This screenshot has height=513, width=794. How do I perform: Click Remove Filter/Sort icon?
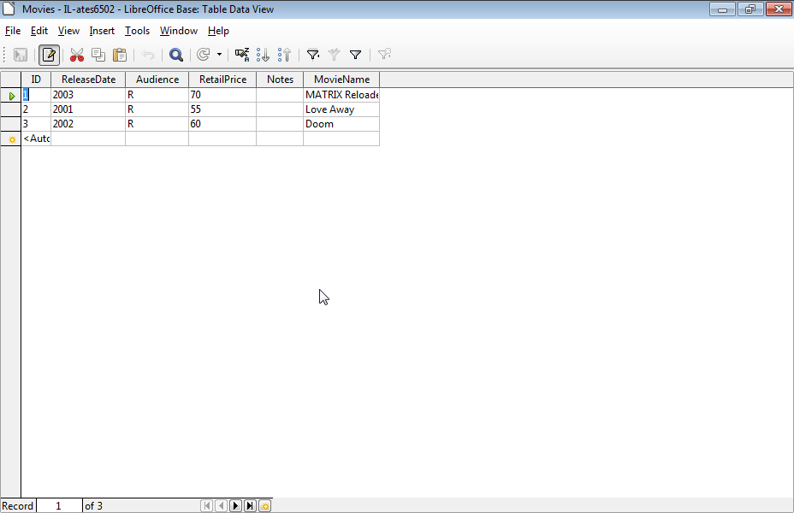[384, 55]
